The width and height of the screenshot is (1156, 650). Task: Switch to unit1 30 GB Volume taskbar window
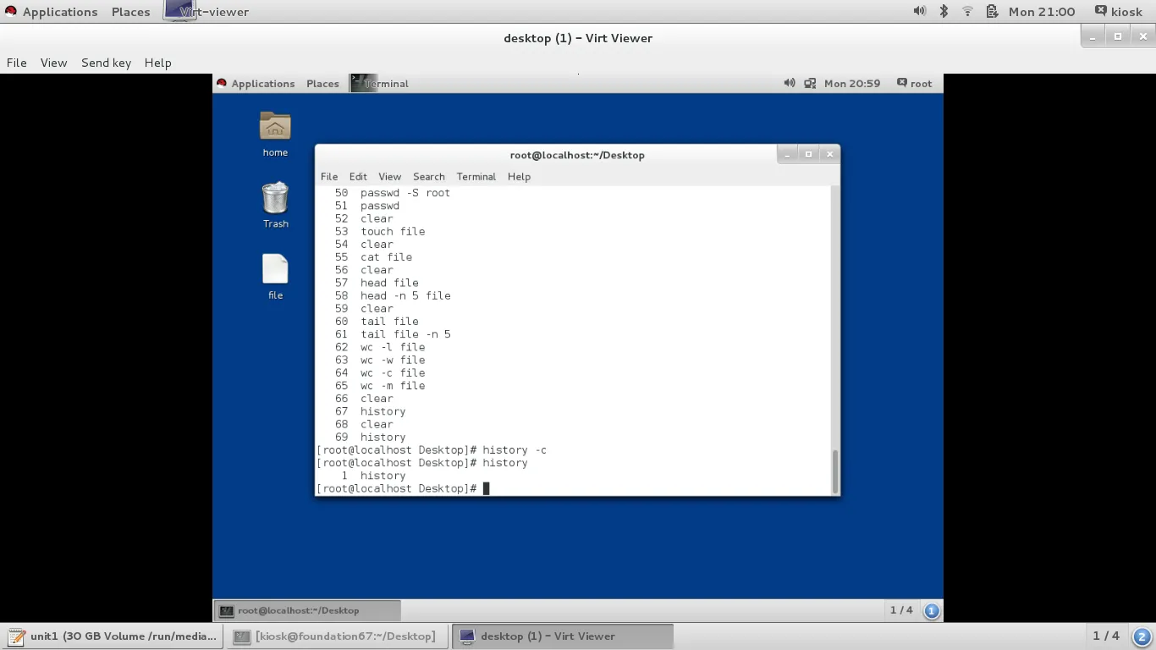tap(113, 636)
